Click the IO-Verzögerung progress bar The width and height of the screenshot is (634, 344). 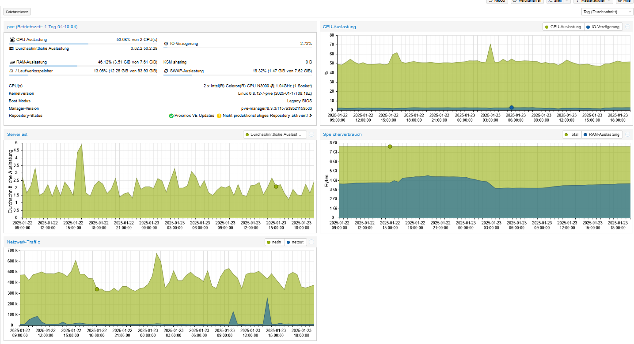(x=238, y=48)
